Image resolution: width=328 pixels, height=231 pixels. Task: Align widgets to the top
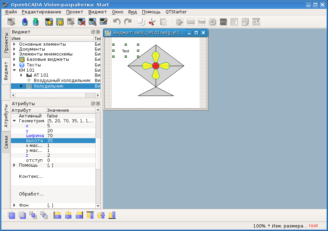(90, 215)
